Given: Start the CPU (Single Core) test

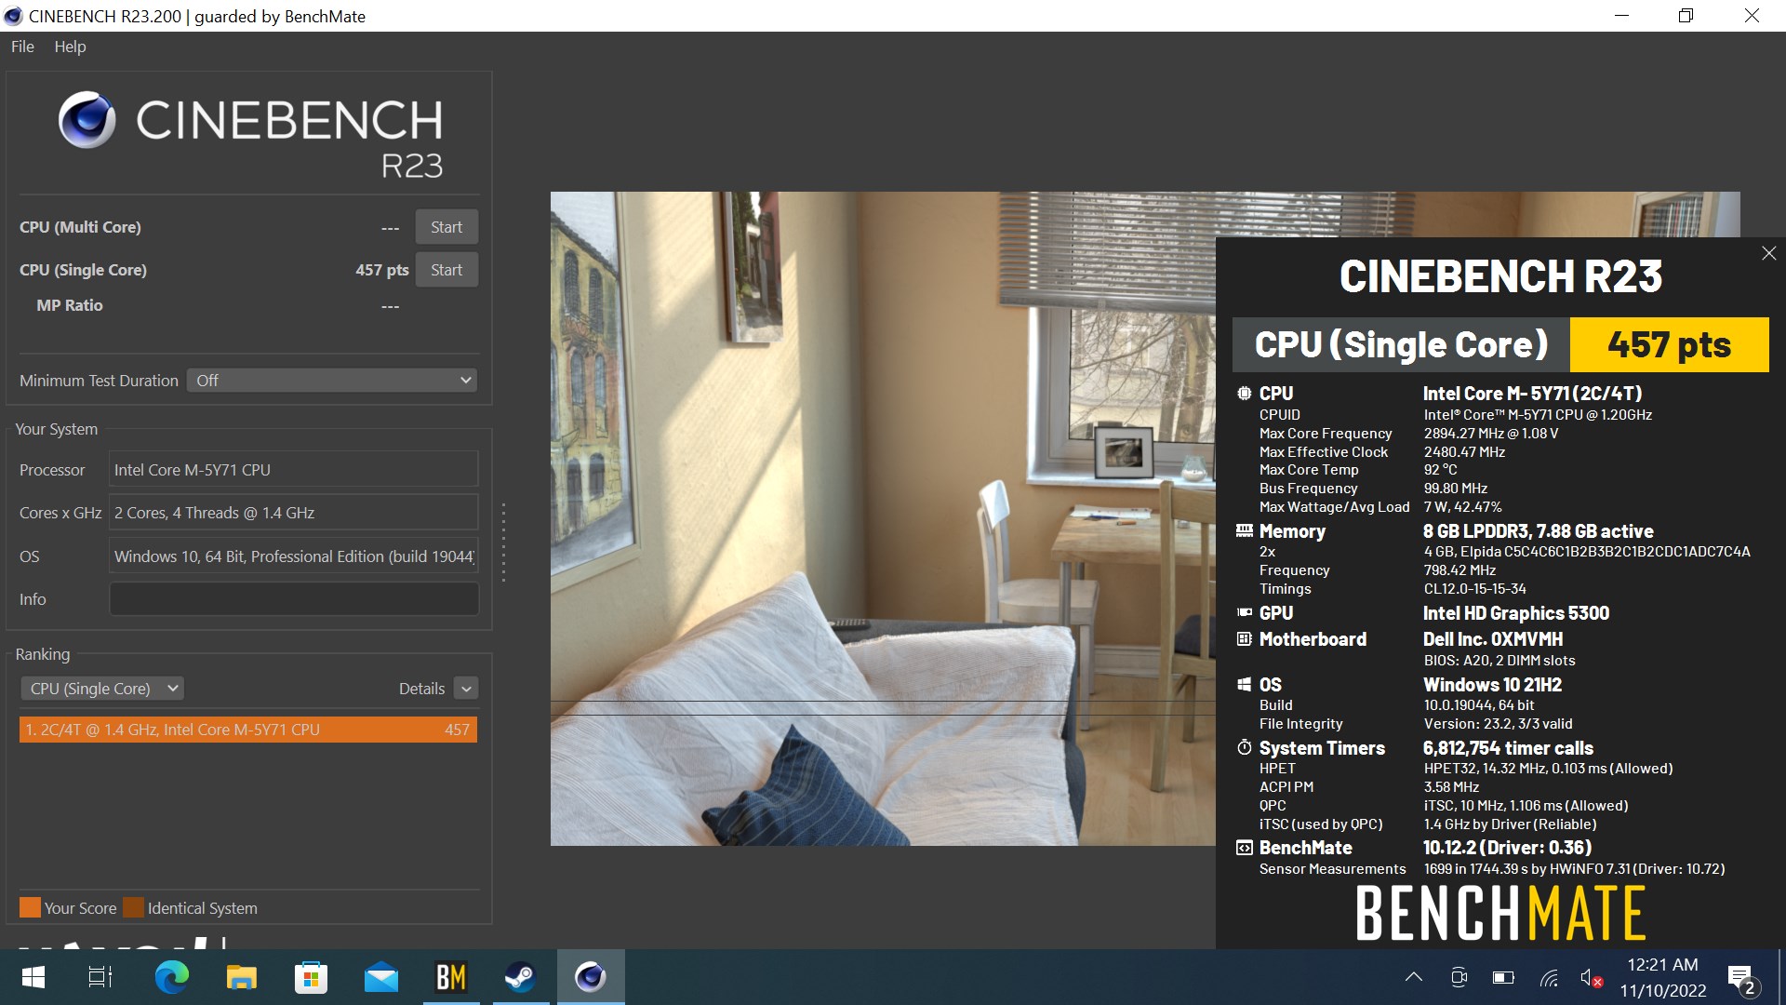Looking at the screenshot, I should [x=446, y=270].
